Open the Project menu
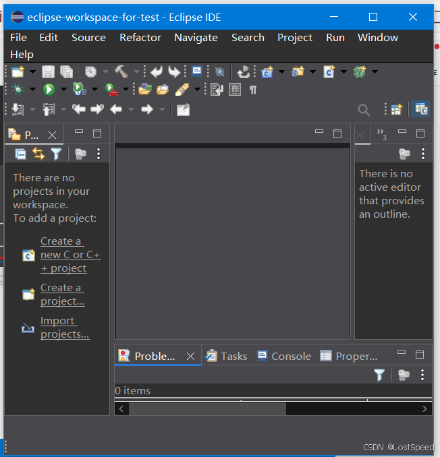440x457 pixels. [295, 38]
